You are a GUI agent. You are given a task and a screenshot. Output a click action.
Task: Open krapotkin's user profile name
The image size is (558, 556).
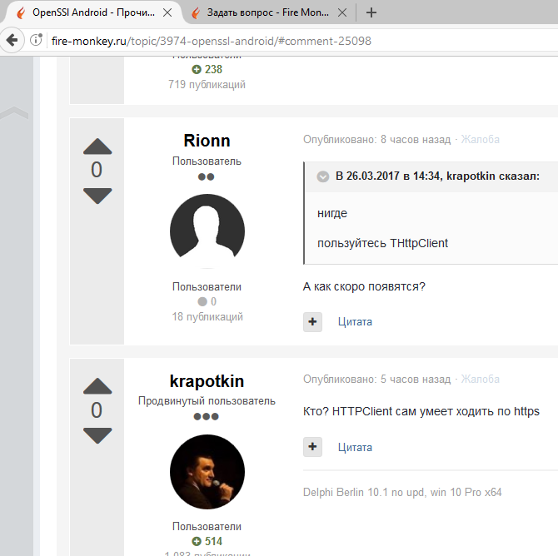pos(207,381)
